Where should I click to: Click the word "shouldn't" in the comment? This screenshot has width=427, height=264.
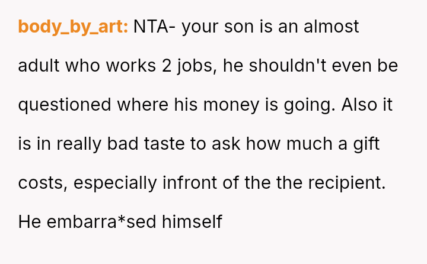click(x=288, y=66)
